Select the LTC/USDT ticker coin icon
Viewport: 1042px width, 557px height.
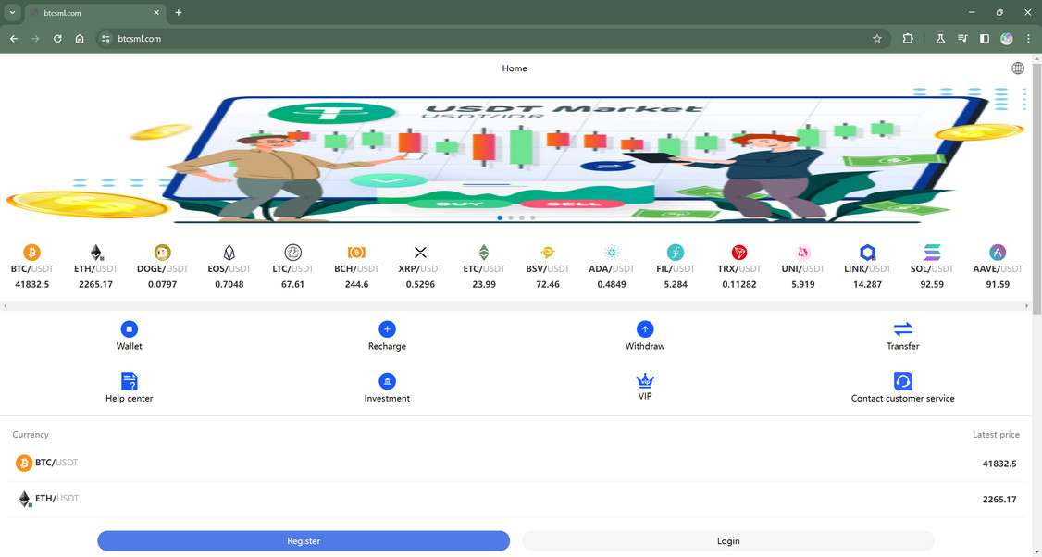click(293, 253)
